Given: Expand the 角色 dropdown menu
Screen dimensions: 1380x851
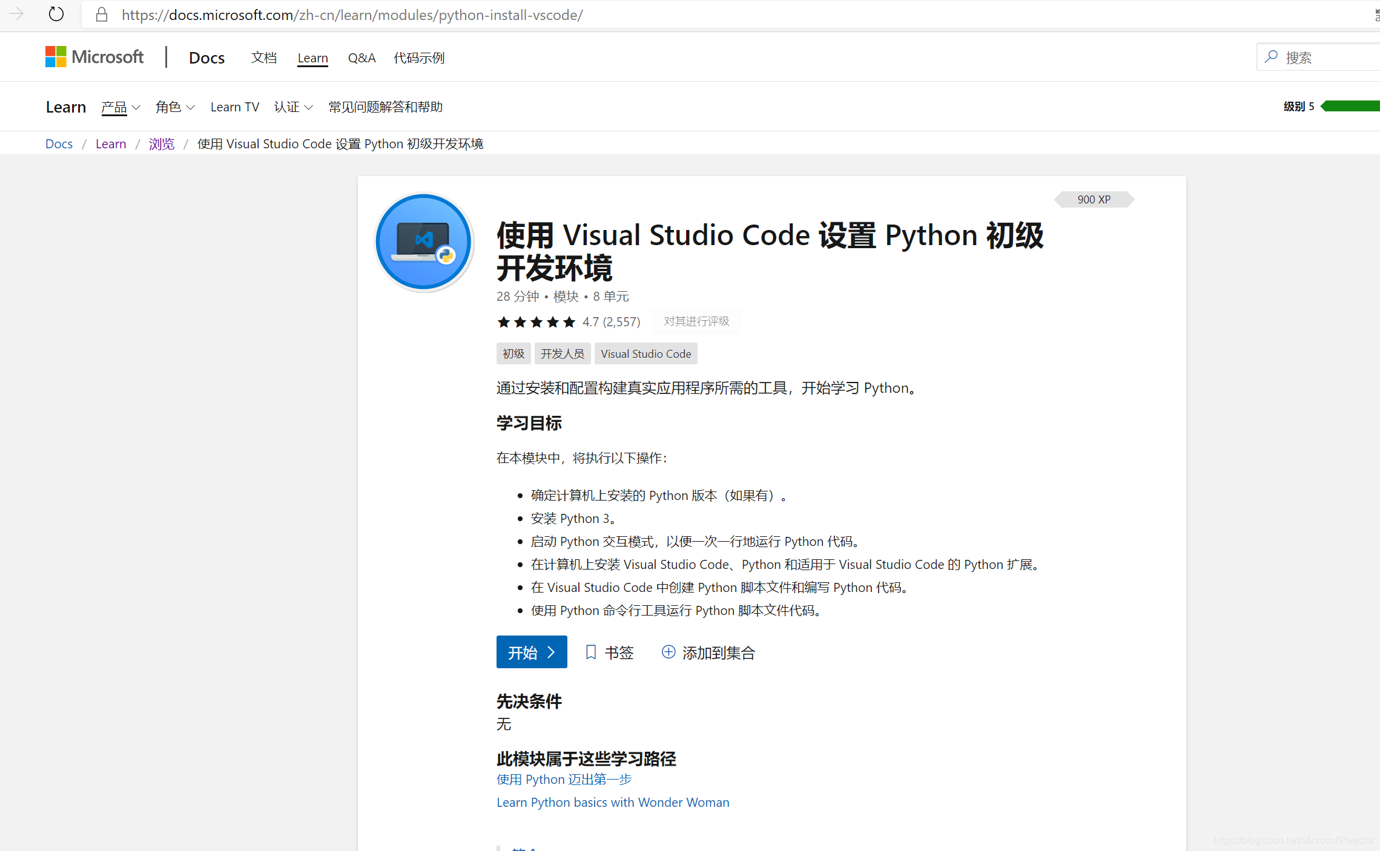Looking at the screenshot, I should [x=175, y=107].
